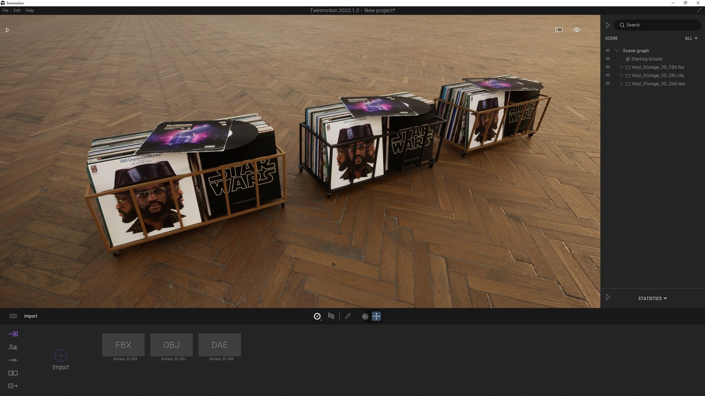This screenshot has width=705, height=396.
Task: Expand the Vinyl_Storage_30_FBX.fbx folder
Action: tap(621, 67)
